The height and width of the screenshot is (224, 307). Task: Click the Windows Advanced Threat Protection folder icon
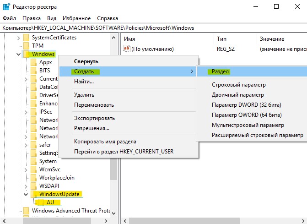tap(26, 210)
